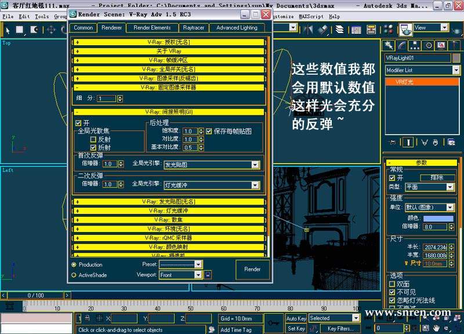Screen dimensions: 464x334
Task: Click lock icon next to Viewport dropdown
Action: [208, 275]
